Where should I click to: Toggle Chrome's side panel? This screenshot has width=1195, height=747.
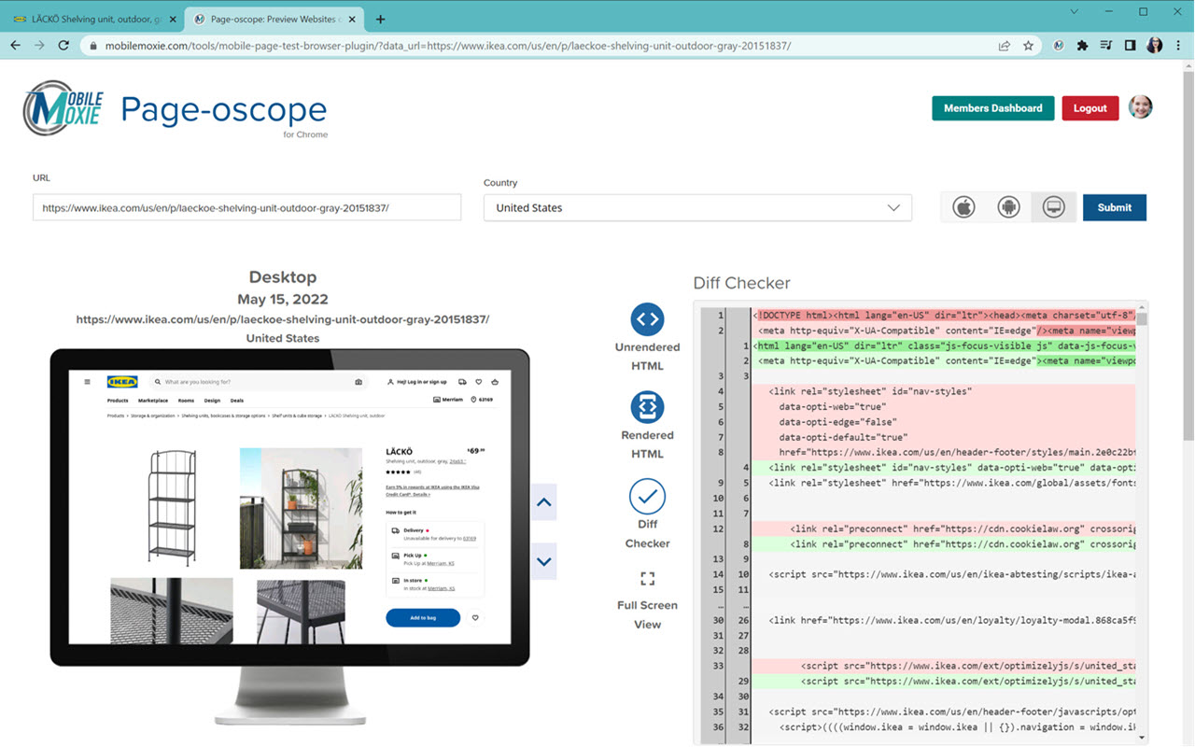click(x=1131, y=44)
